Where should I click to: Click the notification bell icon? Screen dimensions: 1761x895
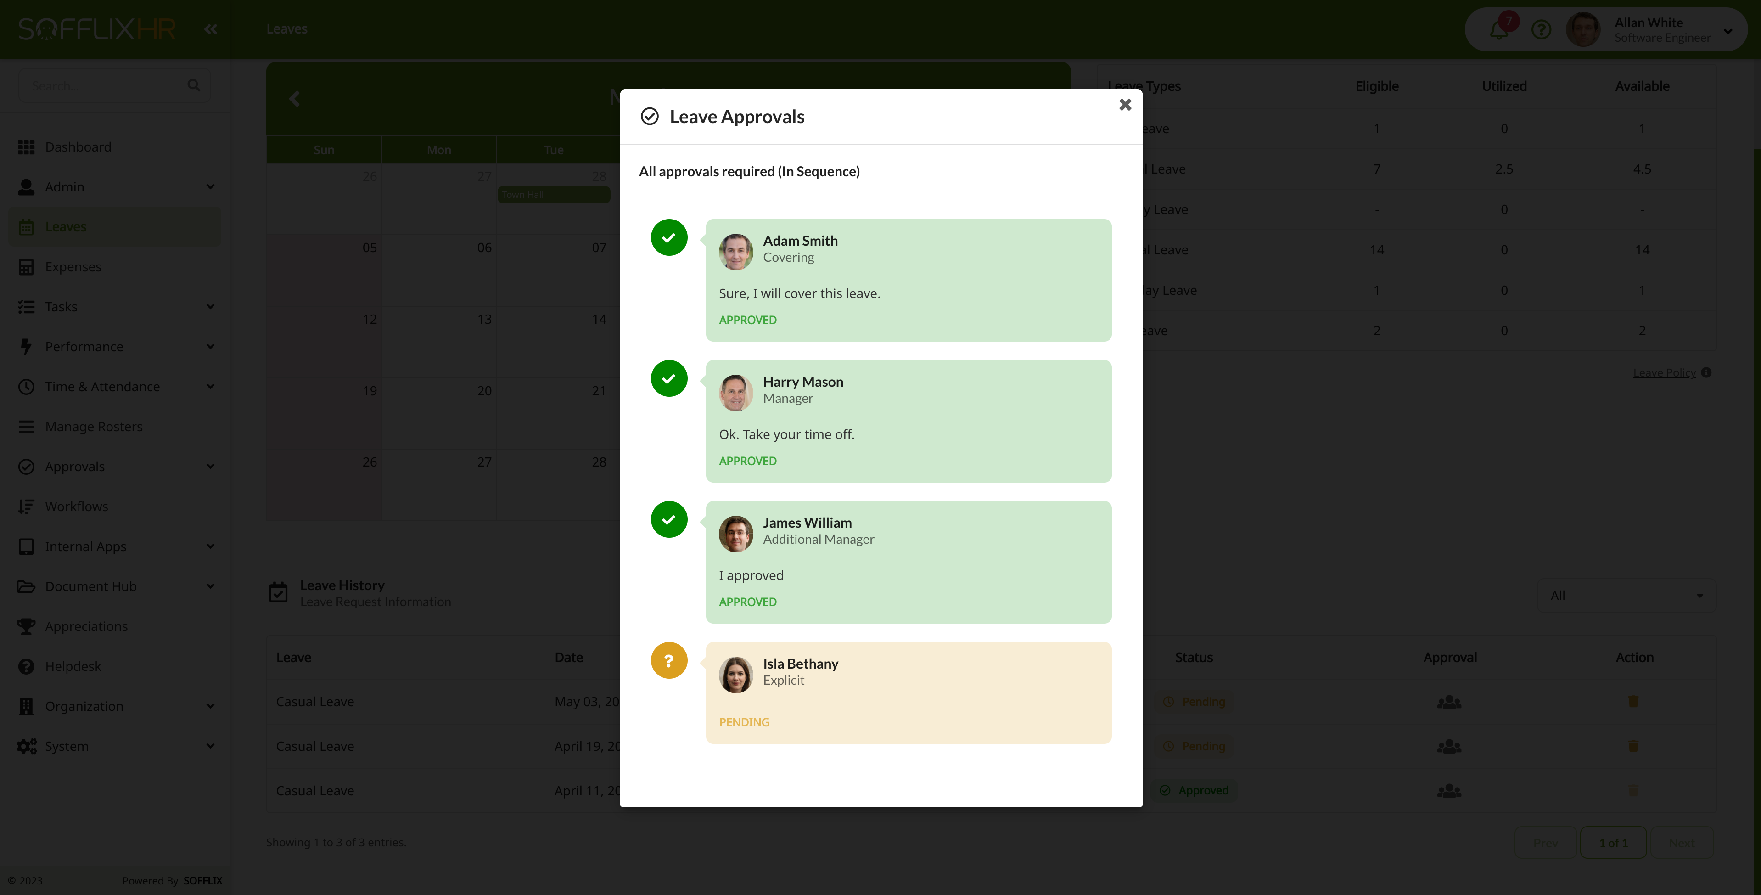point(1498,30)
